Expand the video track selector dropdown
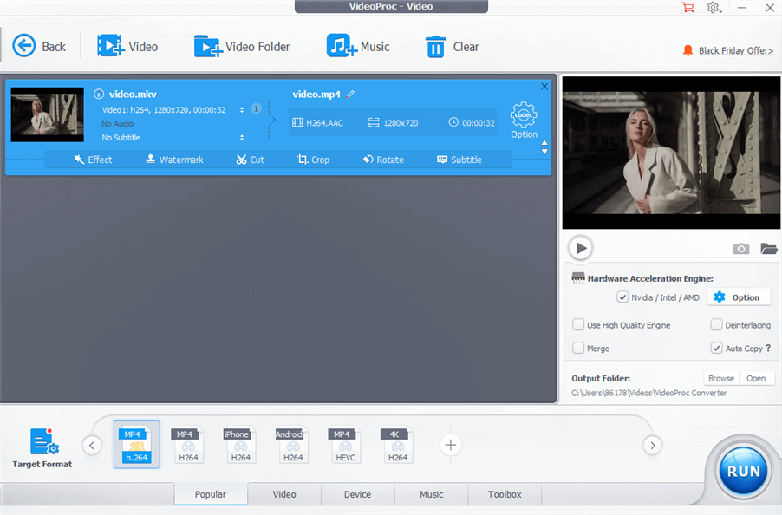The height and width of the screenshot is (515, 782). tap(242, 110)
